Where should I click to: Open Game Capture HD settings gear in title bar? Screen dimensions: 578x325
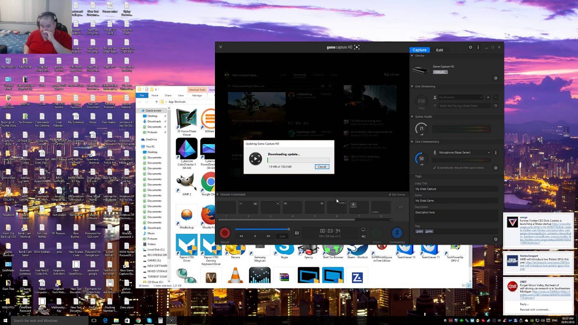point(471,47)
